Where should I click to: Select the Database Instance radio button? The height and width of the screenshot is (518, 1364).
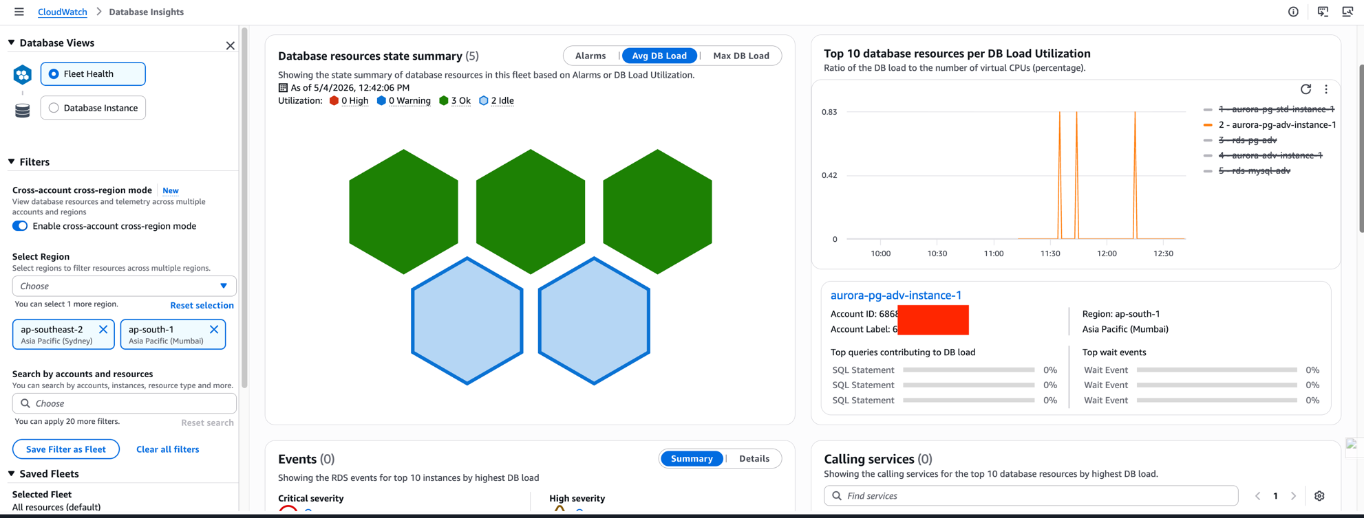click(x=54, y=108)
